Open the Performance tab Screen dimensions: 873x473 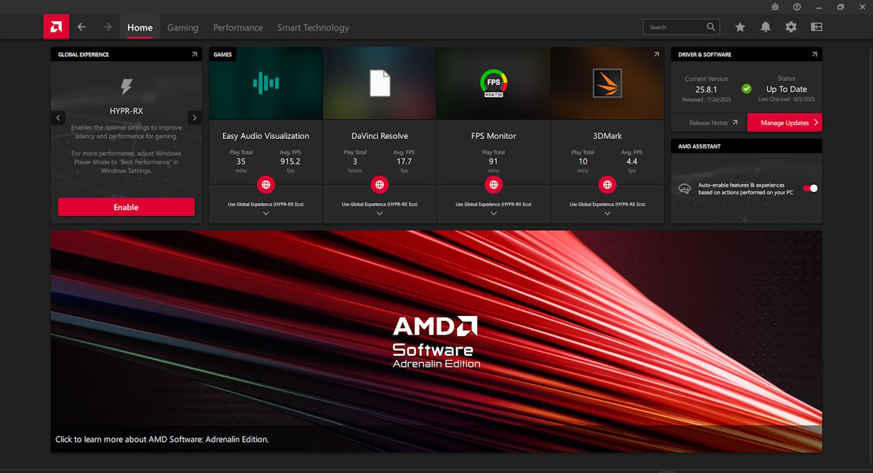pos(237,27)
